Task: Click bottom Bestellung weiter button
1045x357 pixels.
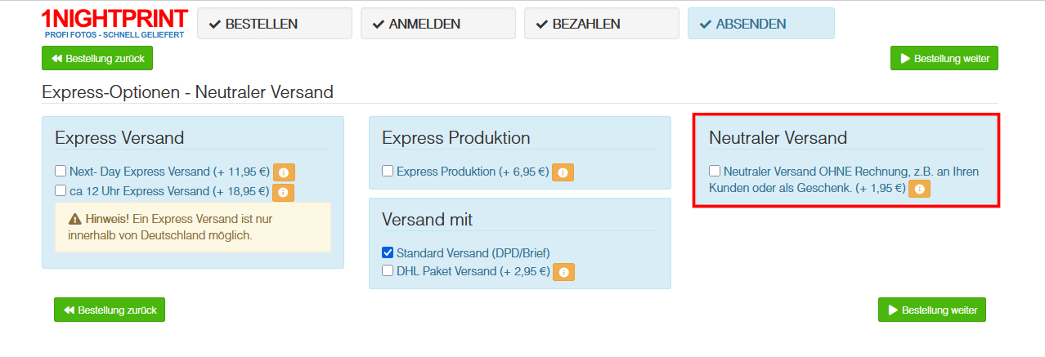Action: pos(932,310)
